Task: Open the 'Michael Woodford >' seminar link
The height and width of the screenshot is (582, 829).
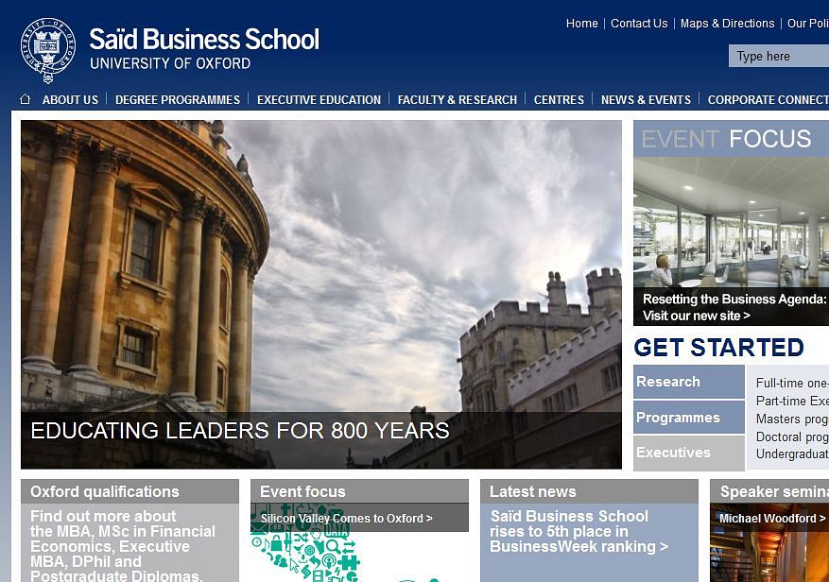Action: [x=772, y=519]
